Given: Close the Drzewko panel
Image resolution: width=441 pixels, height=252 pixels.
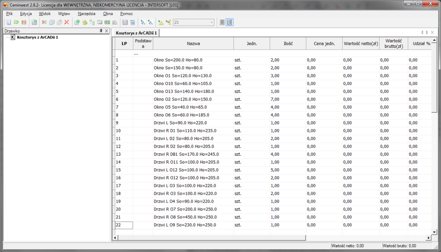Looking at the screenshot, I should click(106, 31).
